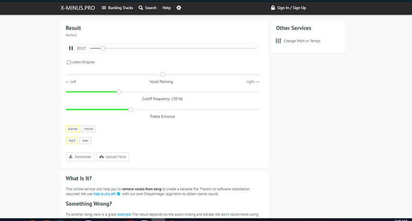Image resolution: width=412 pixels, height=221 pixels.
Task: Click the cloud upload icon
Action: (101, 157)
